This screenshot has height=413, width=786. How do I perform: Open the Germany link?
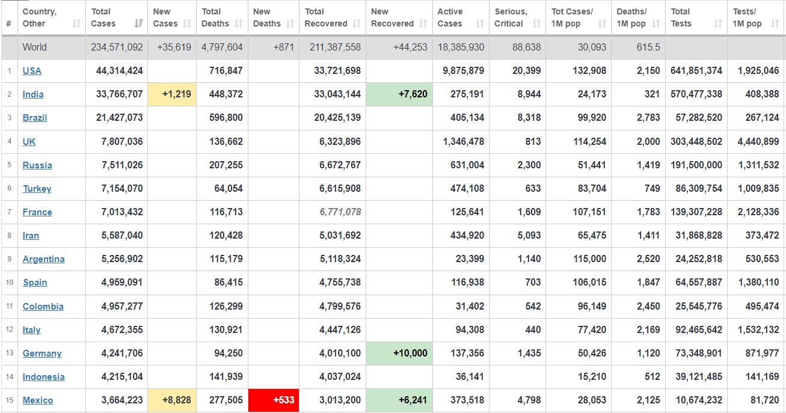click(x=42, y=353)
